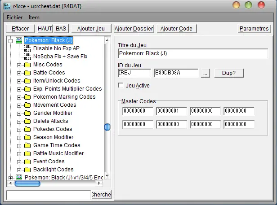Click the Pokedex Codes folder icon

(27, 129)
